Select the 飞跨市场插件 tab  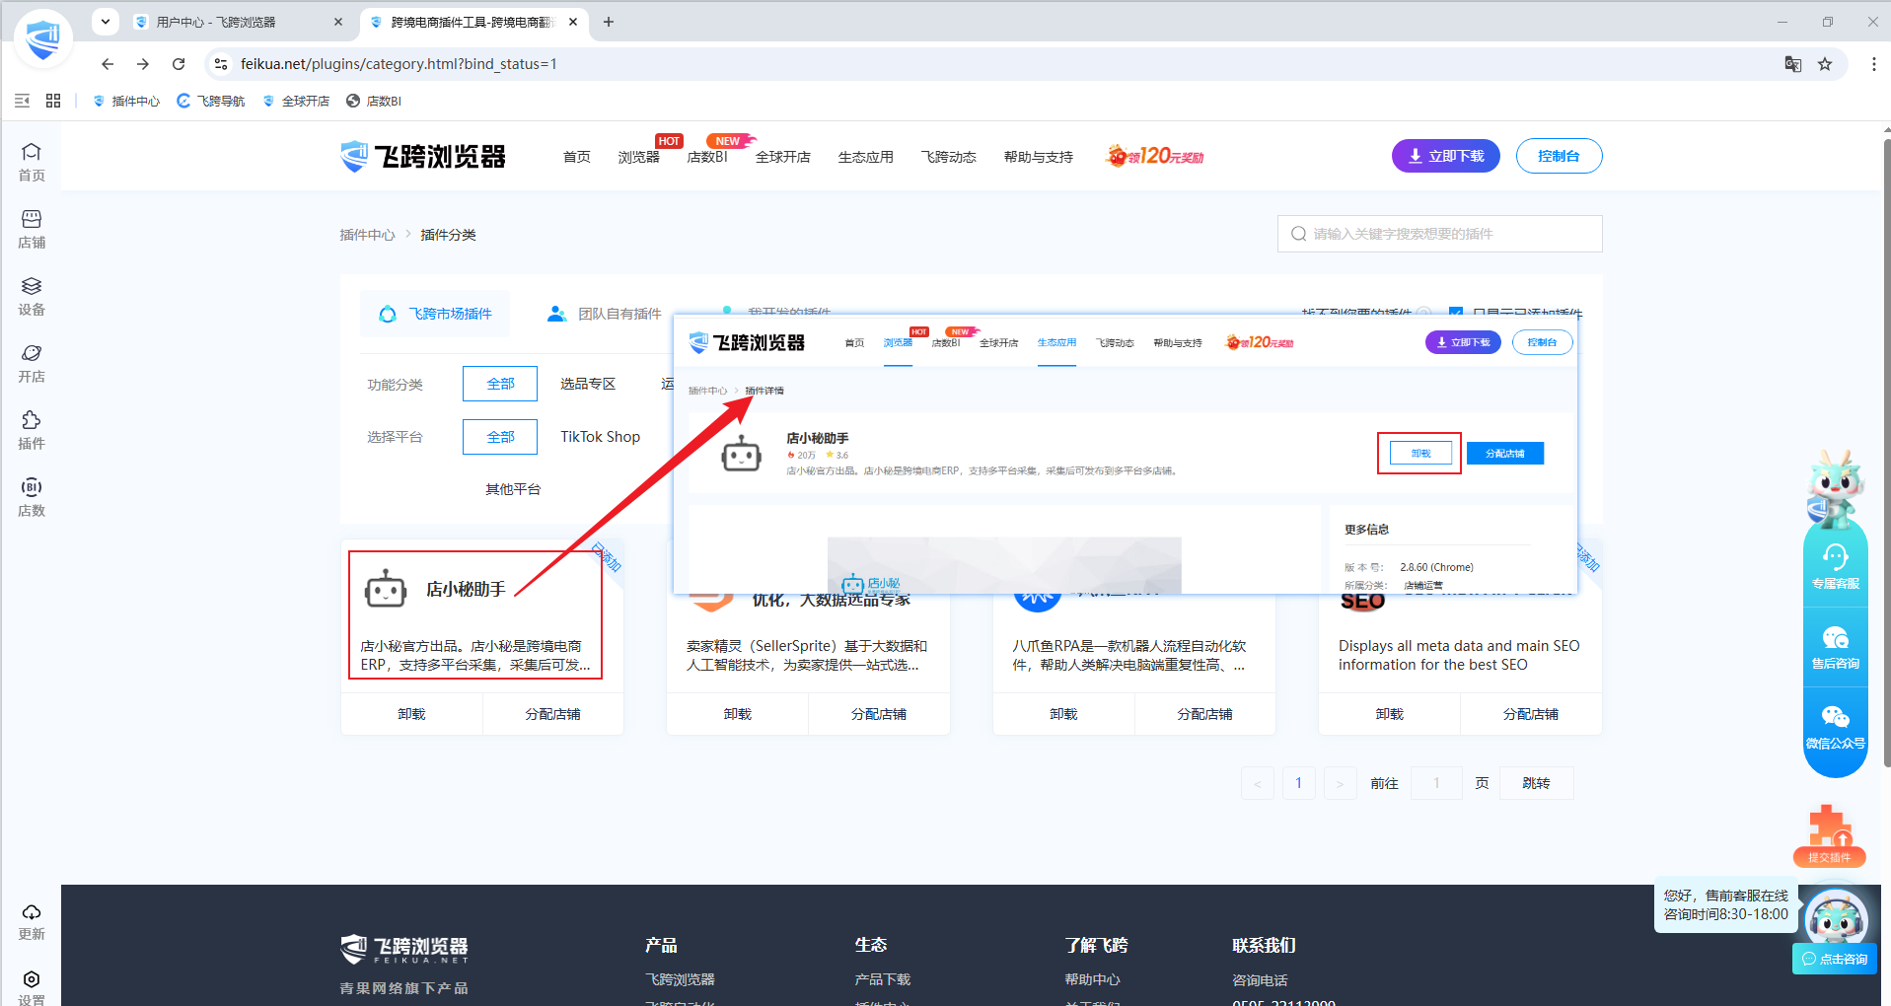[x=435, y=314]
